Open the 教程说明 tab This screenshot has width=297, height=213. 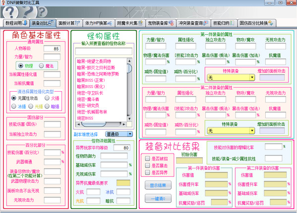(16, 23)
